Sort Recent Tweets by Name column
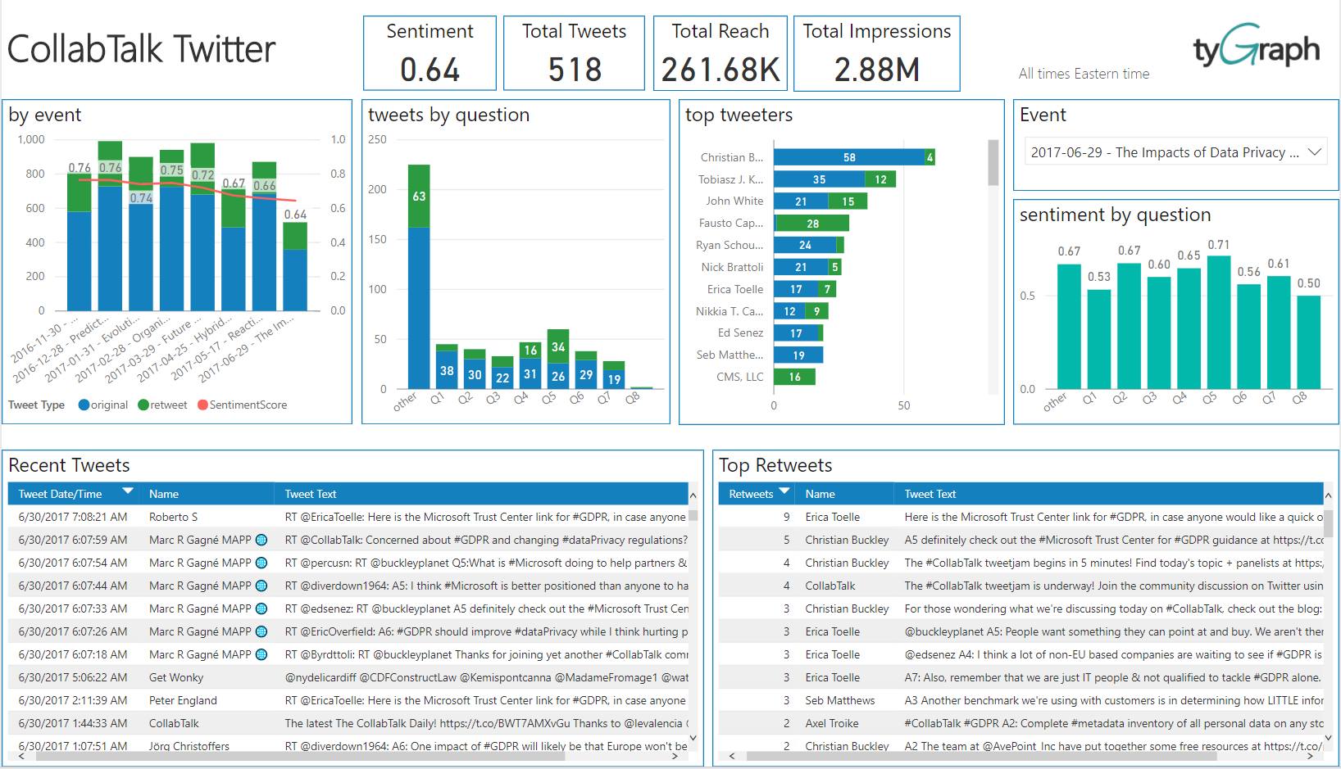 [164, 494]
